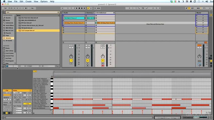Open the Create menu
This screenshot has width=214, height=120.
[x=28, y=1]
